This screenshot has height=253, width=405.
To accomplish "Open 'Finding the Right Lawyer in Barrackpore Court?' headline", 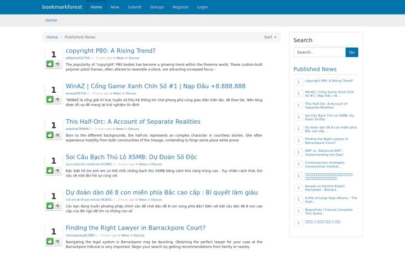I will tap(136, 228).
